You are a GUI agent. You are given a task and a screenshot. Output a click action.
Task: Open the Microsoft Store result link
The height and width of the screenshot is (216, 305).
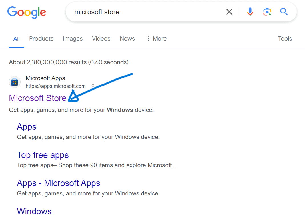click(37, 98)
